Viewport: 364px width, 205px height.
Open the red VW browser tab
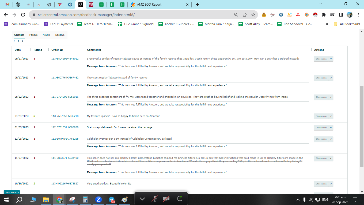click(91, 5)
